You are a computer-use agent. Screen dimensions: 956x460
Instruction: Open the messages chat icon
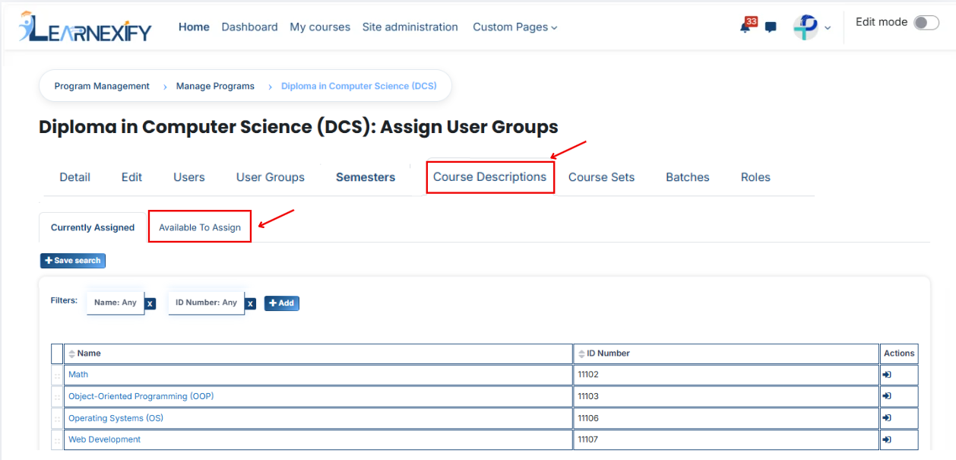pos(771,27)
